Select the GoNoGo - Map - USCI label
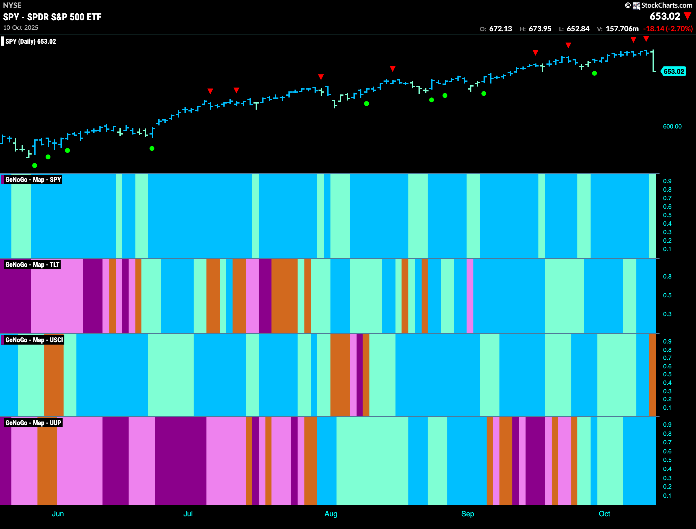Image resolution: width=696 pixels, height=529 pixels. click(x=34, y=340)
